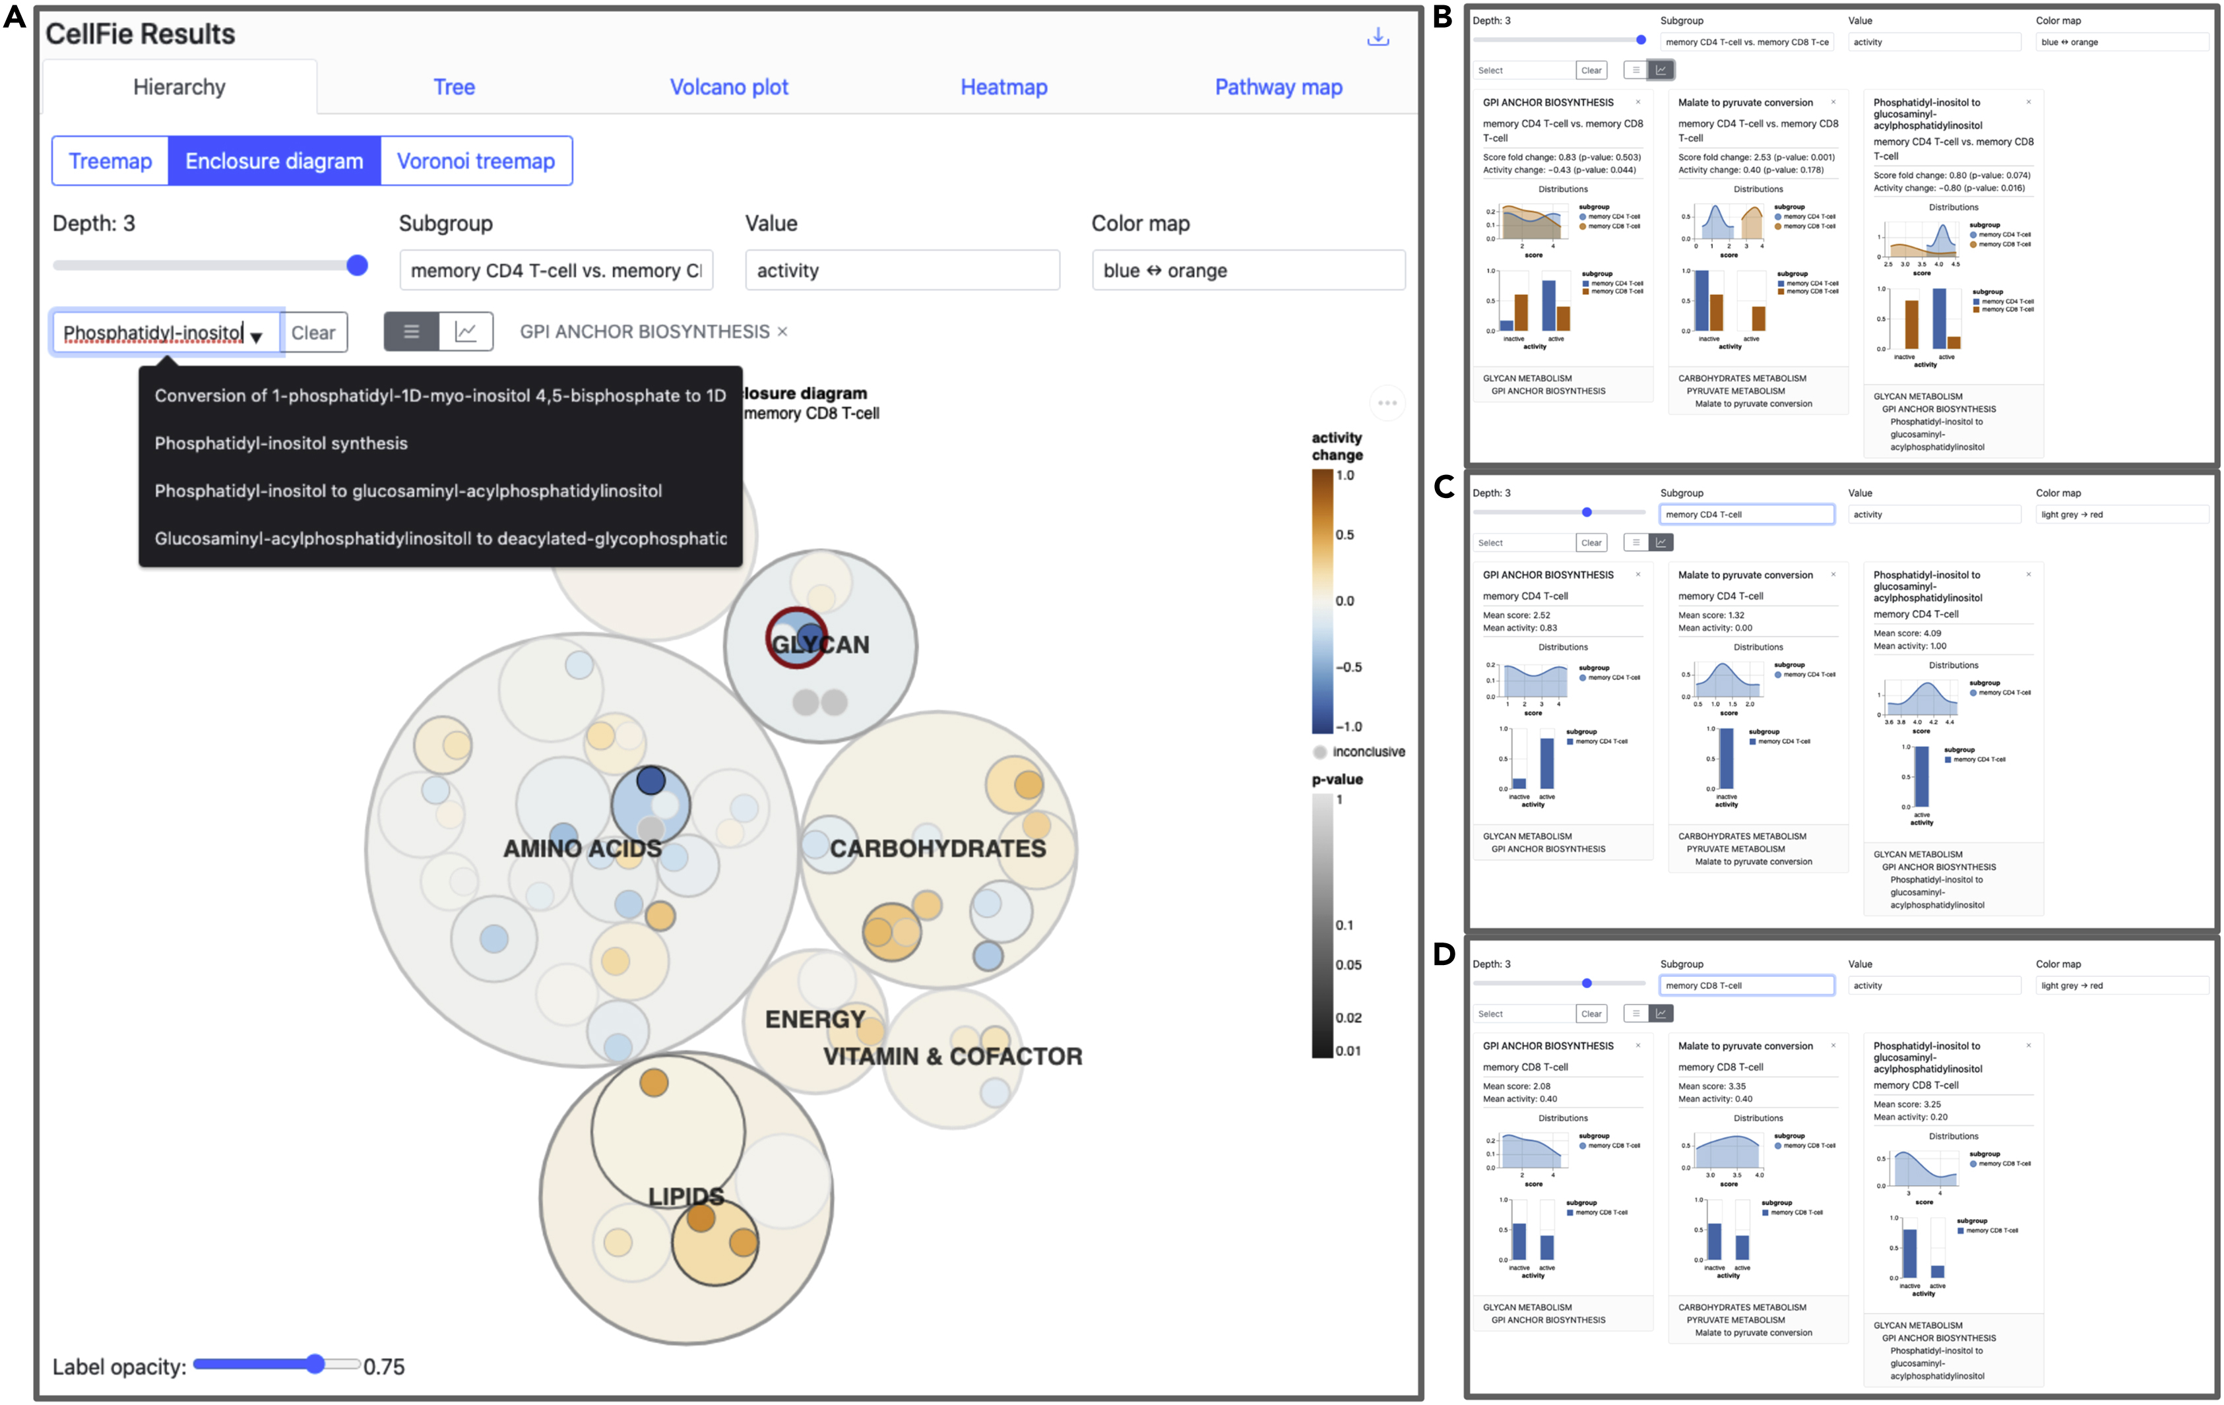
Task: Select the line-chart view icon beside large Clear button
Action: click(x=466, y=331)
